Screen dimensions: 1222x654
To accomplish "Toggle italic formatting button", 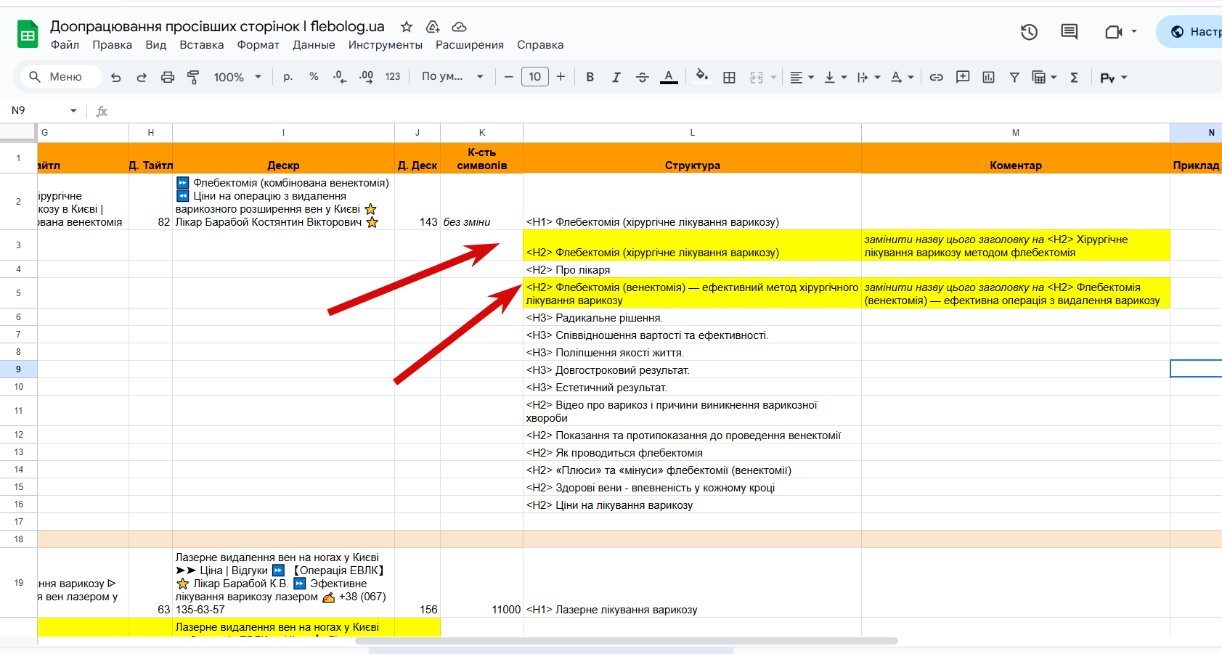I will point(616,77).
